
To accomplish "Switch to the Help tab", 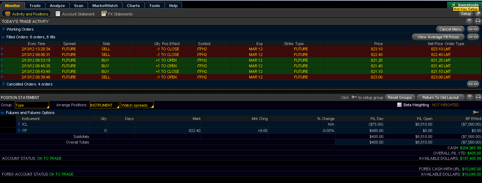I will pyautogui.click(x=173, y=6).
